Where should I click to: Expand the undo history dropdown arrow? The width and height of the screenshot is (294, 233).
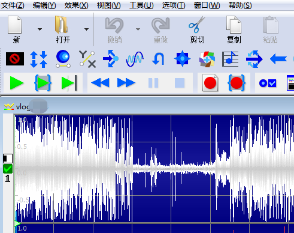138,29
